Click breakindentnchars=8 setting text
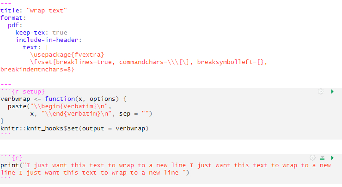This screenshot has width=342, height=187. point(37,69)
